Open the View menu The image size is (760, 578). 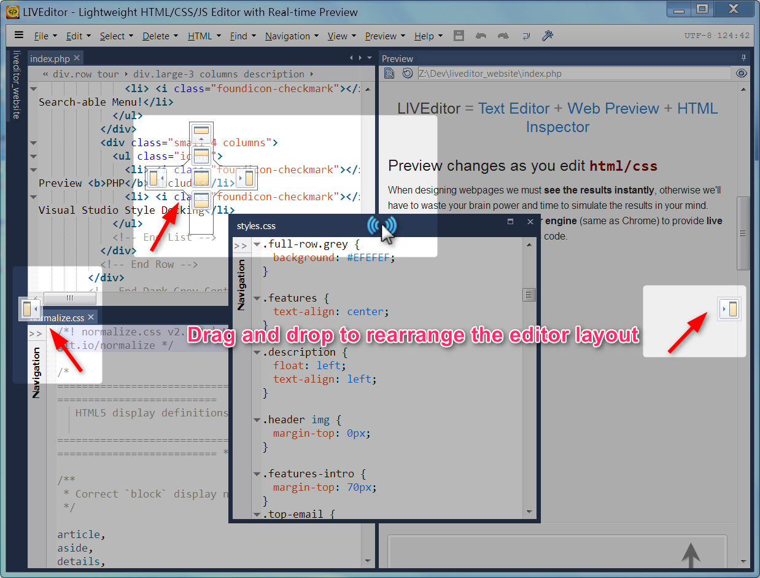pos(341,36)
